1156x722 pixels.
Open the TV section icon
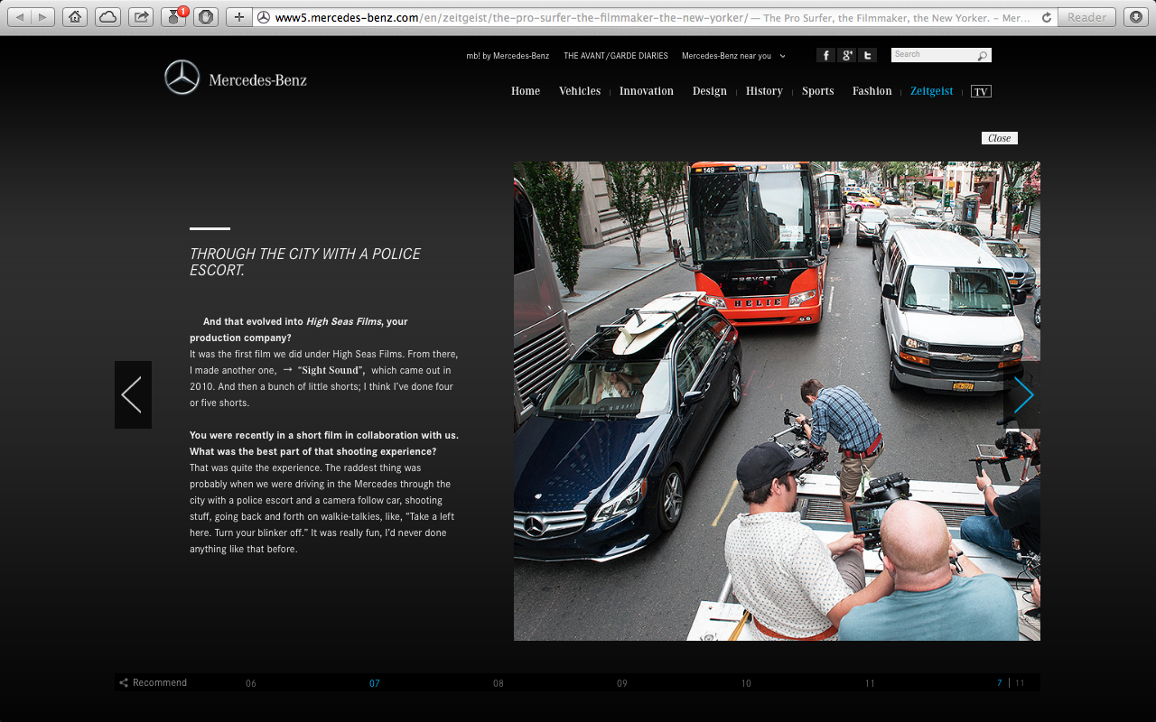click(981, 91)
